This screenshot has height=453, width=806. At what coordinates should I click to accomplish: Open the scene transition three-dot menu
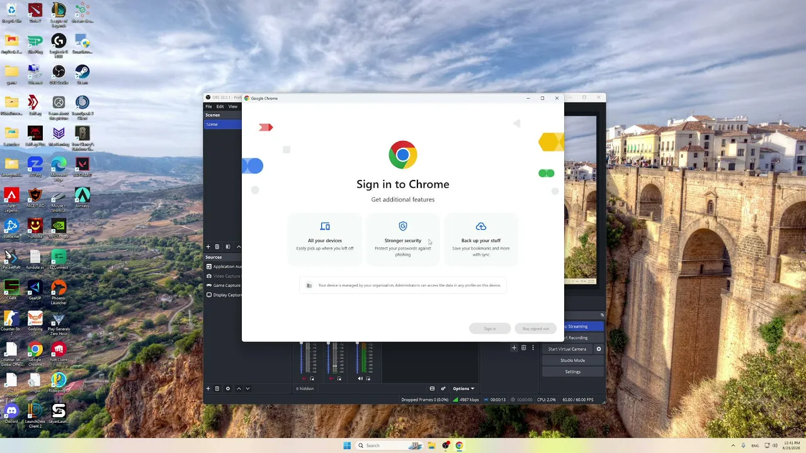pyautogui.click(x=533, y=347)
